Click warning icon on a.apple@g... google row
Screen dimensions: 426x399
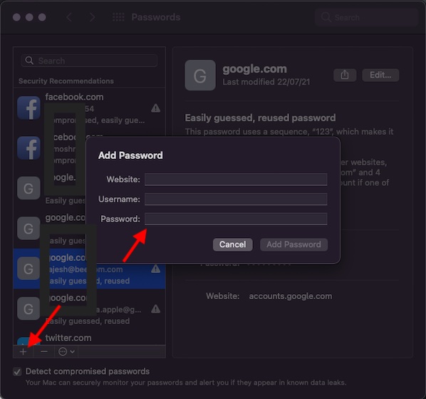click(x=156, y=309)
